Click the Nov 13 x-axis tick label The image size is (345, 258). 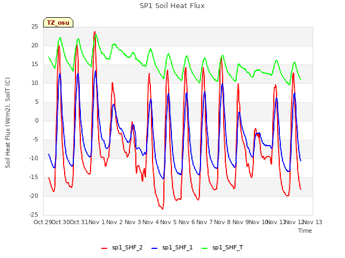coord(313,222)
